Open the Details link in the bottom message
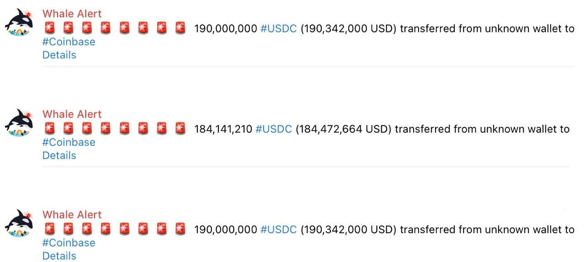585x262 pixels. 59,256
